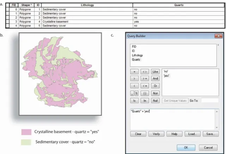Click the Like operator button

155,72
